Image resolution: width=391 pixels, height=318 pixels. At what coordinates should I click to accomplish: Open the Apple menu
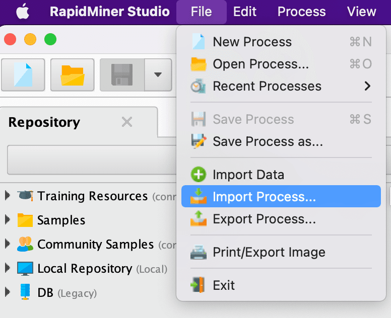pos(23,12)
